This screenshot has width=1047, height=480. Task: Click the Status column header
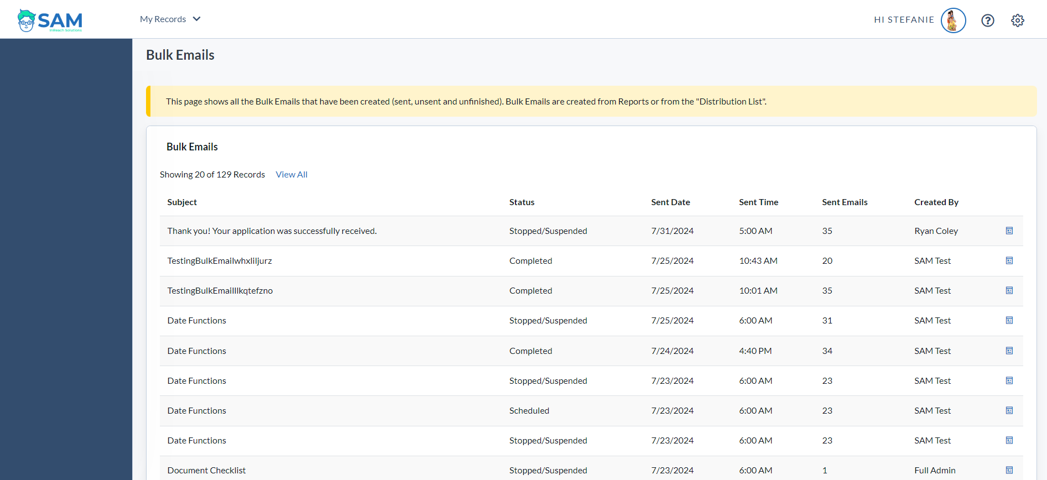click(x=522, y=202)
